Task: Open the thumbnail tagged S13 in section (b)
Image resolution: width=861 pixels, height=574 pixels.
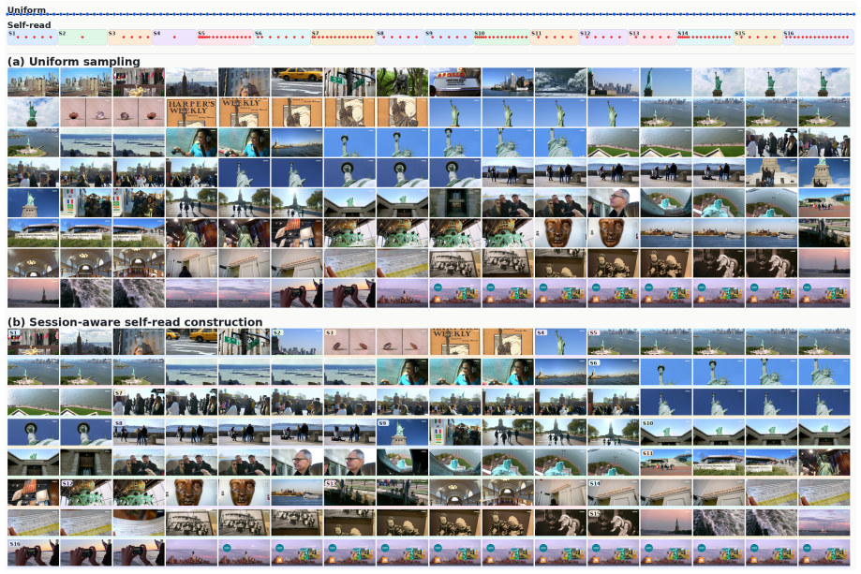Action: coord(349,493)
